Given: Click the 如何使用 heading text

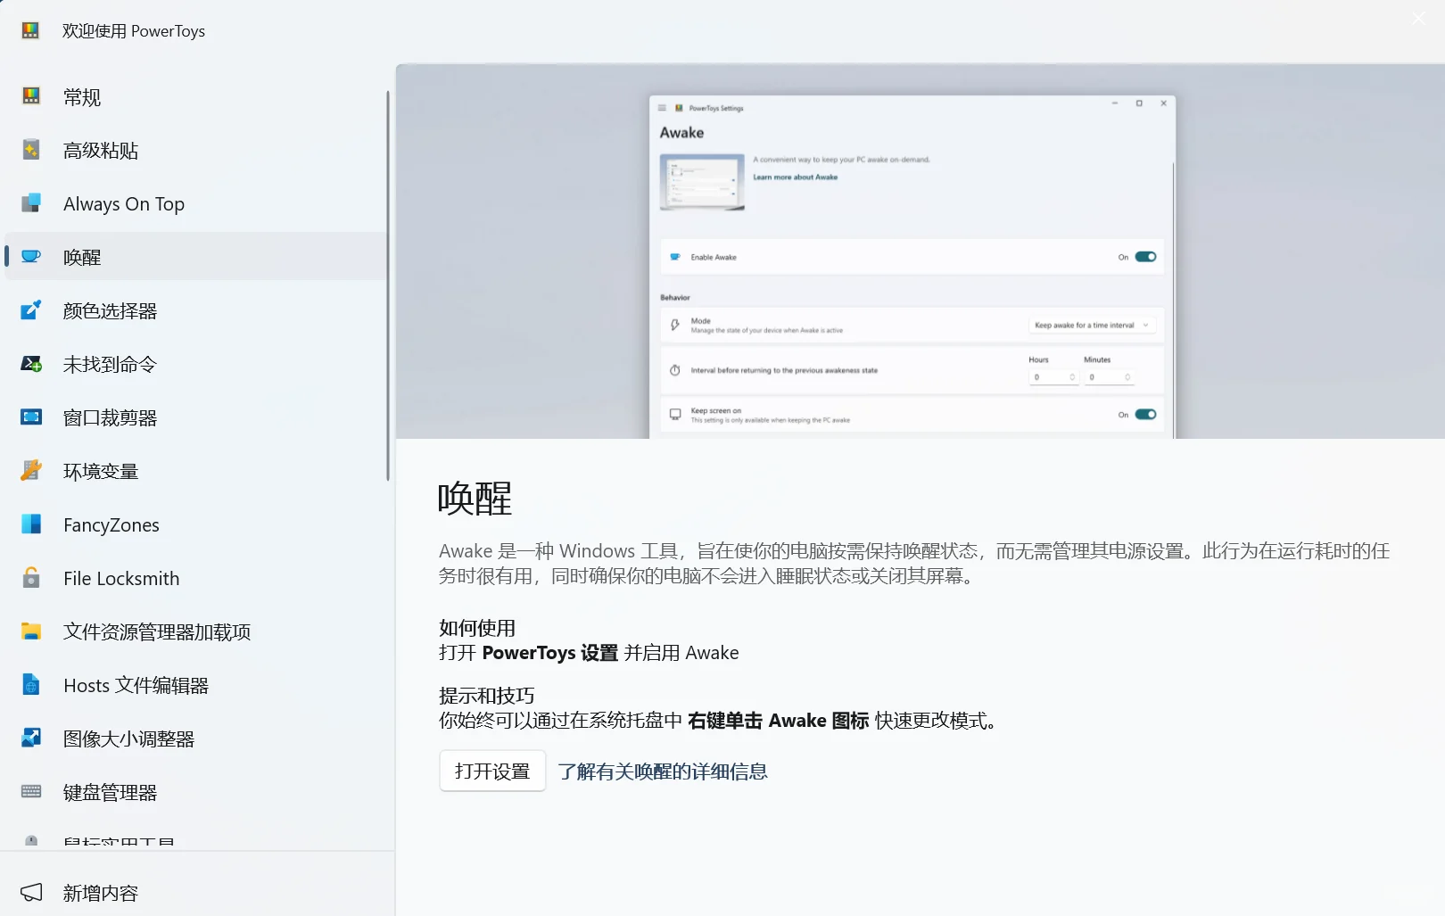Looking at the screenshot, I should pos(477,628).
